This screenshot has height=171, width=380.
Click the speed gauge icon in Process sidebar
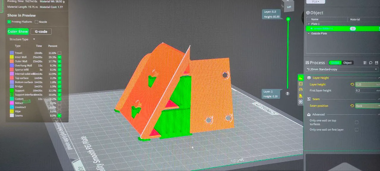pos(300,90)
